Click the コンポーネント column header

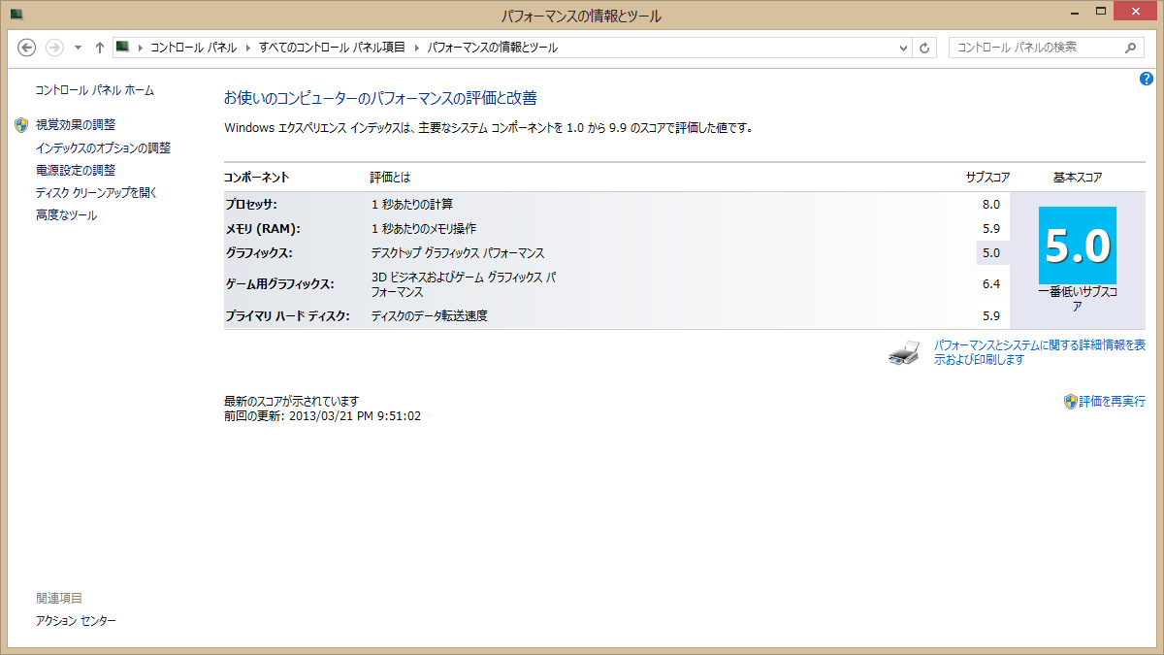pyautogui.click(x=257, y=178)
